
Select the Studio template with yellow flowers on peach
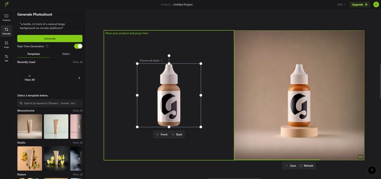[x=30, y=159]
